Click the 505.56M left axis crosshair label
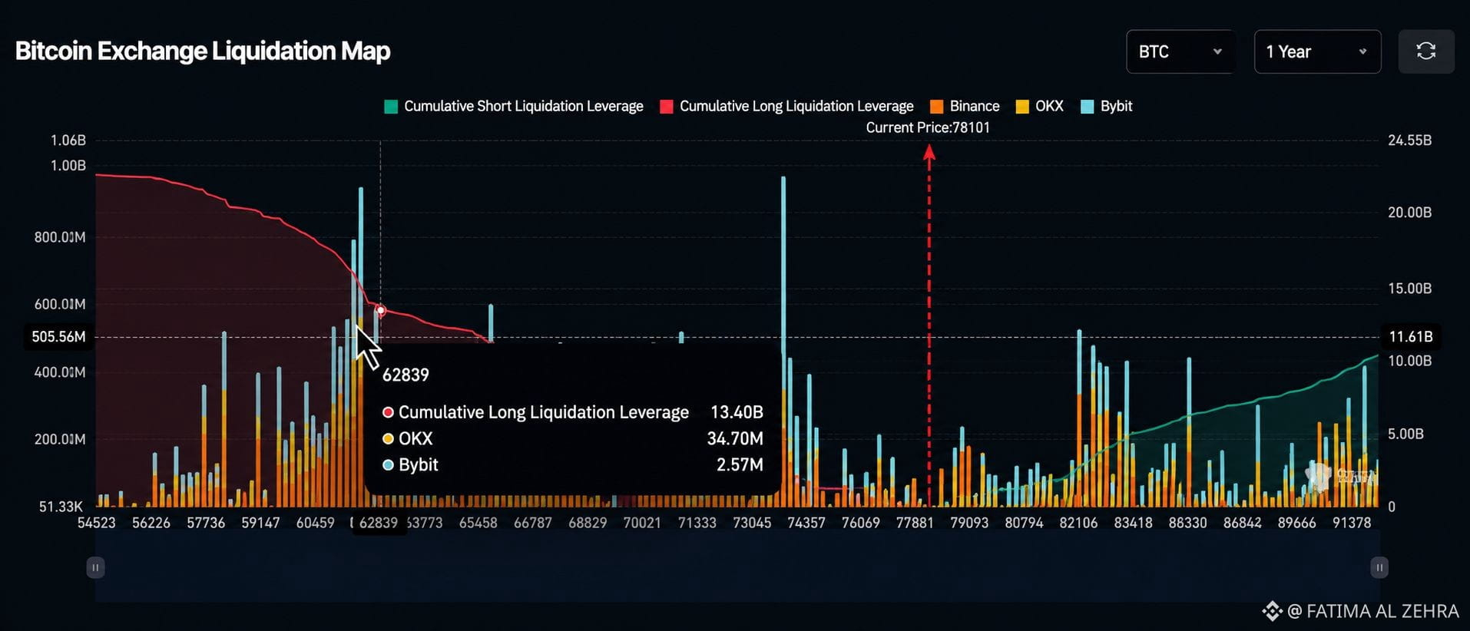Viewport: 1470px width, 631px height. point(58,336)
